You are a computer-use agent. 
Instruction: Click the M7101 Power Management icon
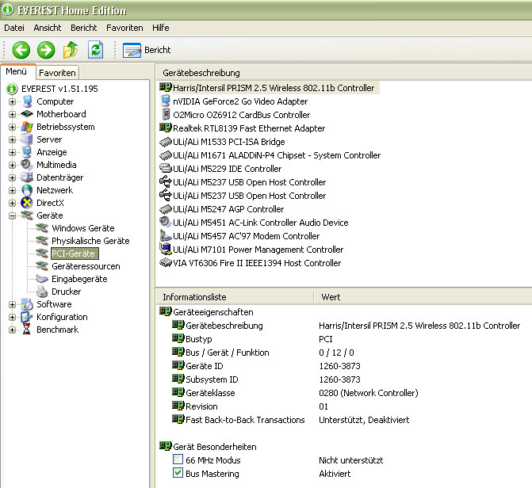165,249
